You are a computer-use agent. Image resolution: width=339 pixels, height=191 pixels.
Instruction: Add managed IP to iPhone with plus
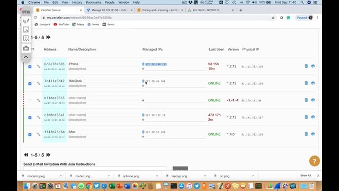tap(143, 69)
